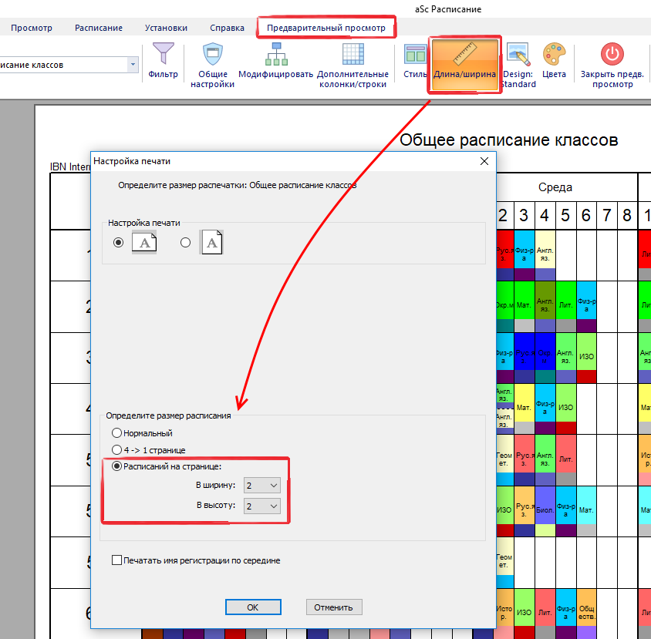Select the landscape page orientation radio

pos(118,242)
